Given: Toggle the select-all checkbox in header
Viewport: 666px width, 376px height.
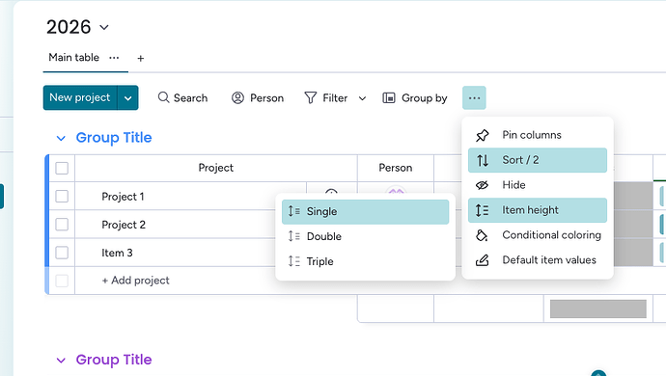Looking at the screenshot, I should (x=62, y=168).
